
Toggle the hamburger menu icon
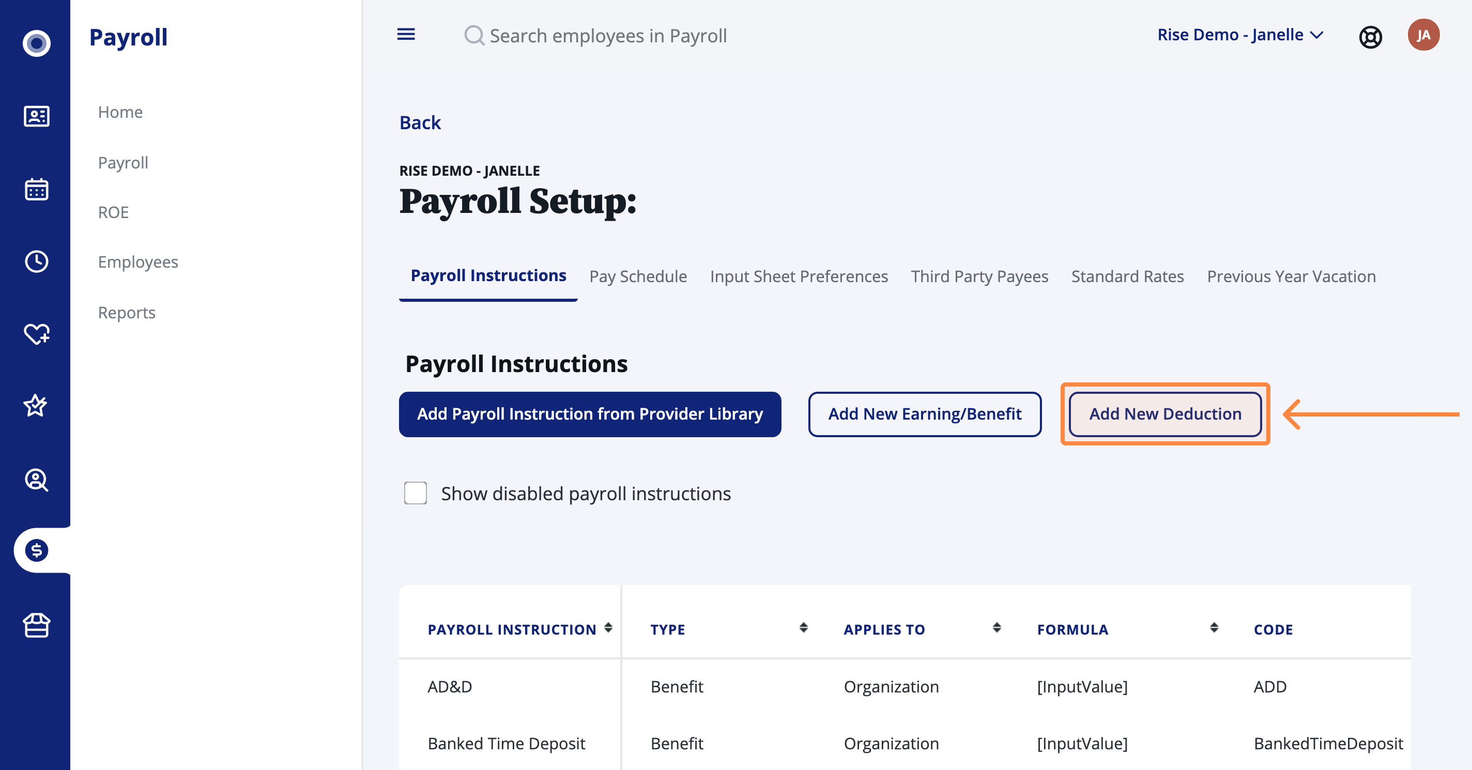pyautogui.click(x=406, y=34)
